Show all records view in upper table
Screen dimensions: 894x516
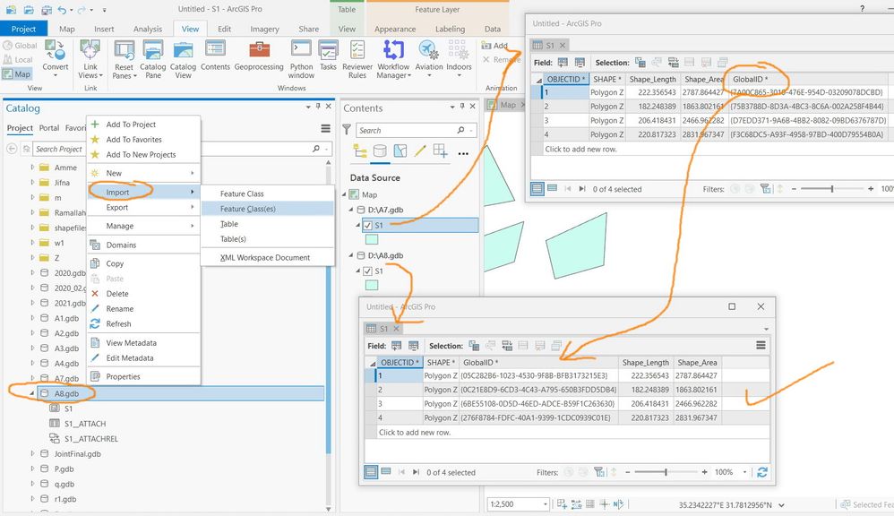coord(537,189)
